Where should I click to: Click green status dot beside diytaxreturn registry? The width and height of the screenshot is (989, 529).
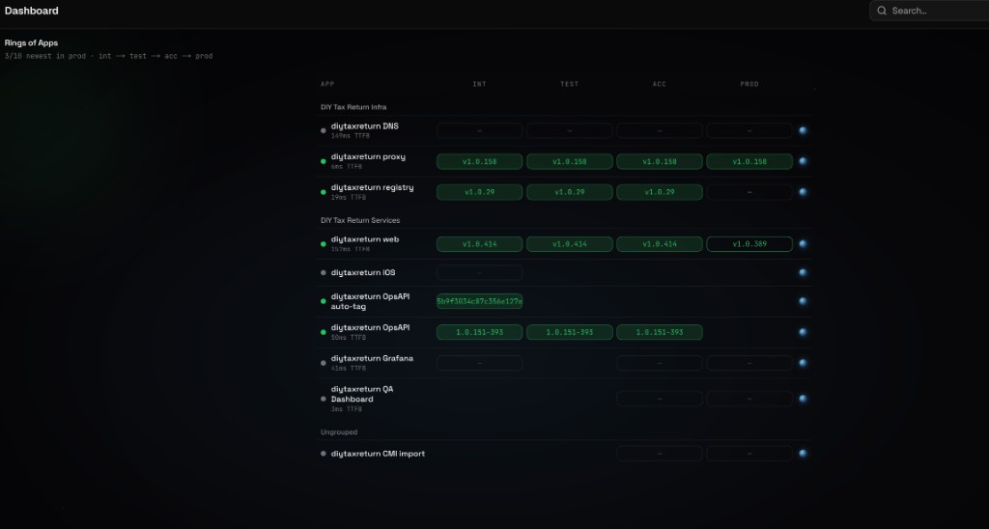[324, 192]
